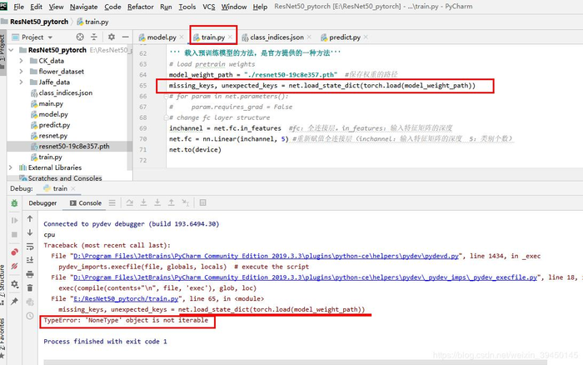Viewport: 583px width, 365px height.
Task: Switch to model.py editor tab
Action: 161,37
